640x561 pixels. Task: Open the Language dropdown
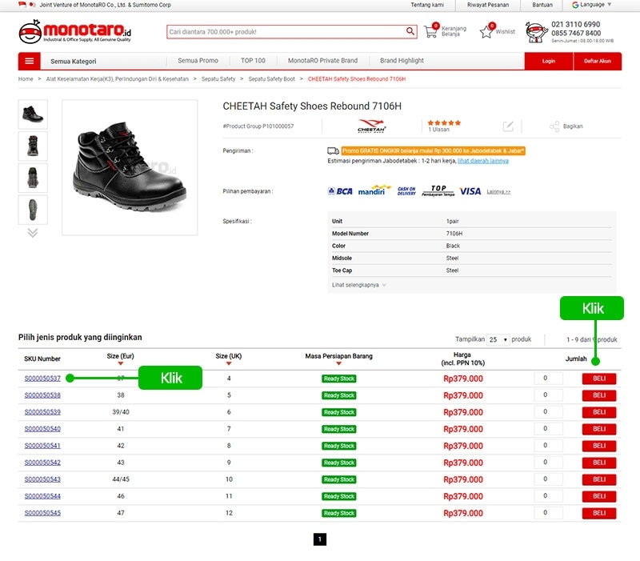tap(592, 5)
